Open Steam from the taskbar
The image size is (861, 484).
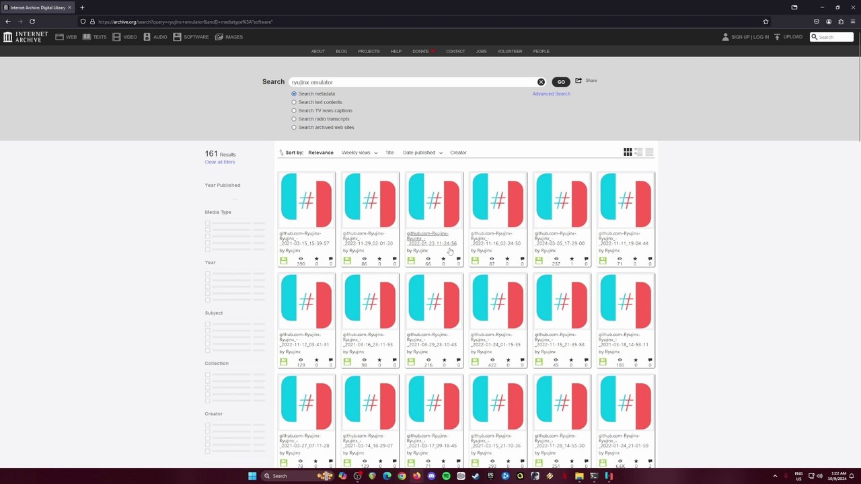pyautogui.click(x=476, y=476)
